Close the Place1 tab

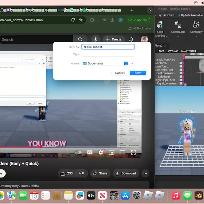tap(165, 46)
